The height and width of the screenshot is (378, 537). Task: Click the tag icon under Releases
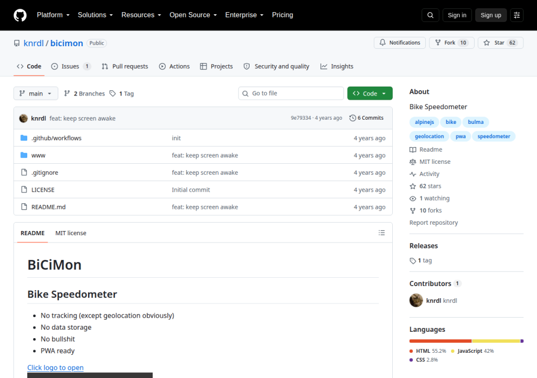coord(413,261)
